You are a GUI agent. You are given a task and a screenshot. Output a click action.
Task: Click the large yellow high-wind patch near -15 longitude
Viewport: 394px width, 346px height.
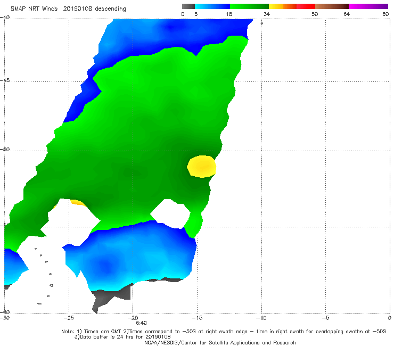click(x=202, y=167)
